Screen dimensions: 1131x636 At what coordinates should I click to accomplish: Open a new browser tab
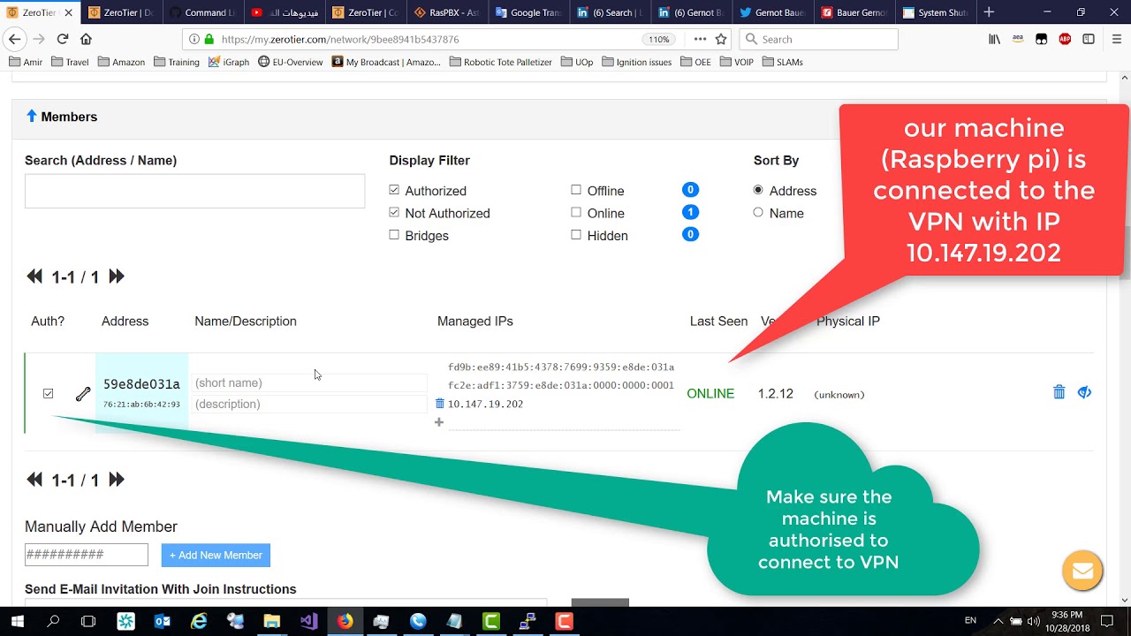[989, 12]
